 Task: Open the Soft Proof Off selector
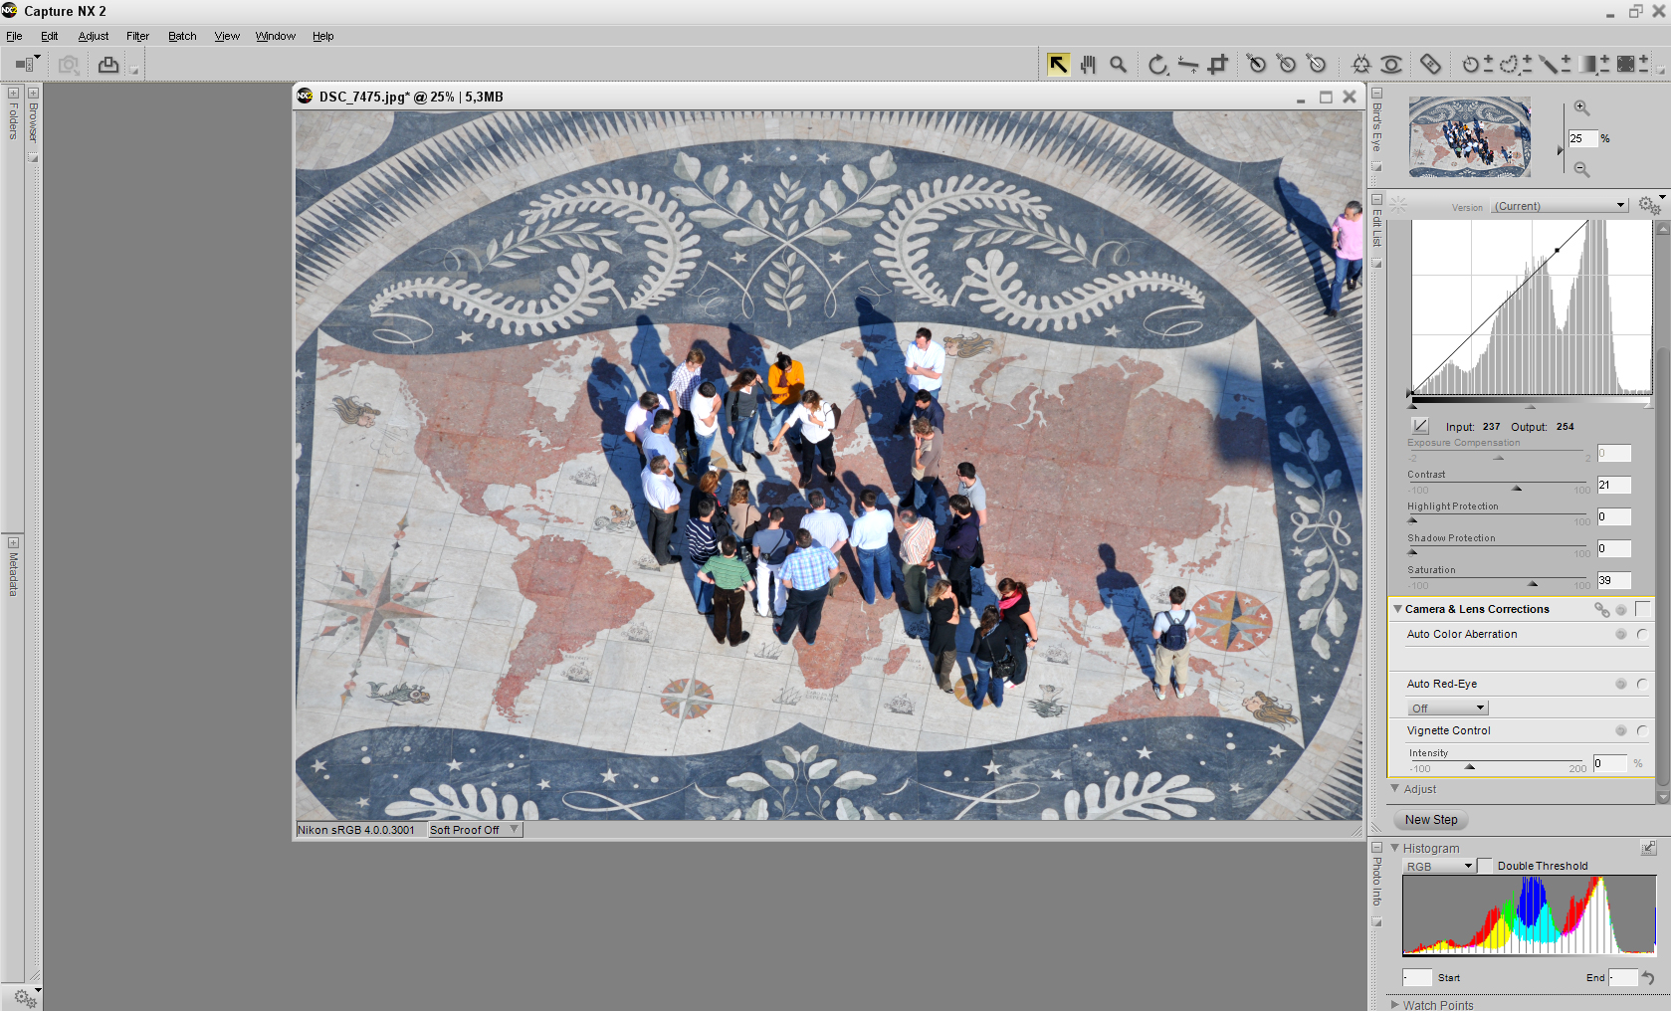coord(474,830)
